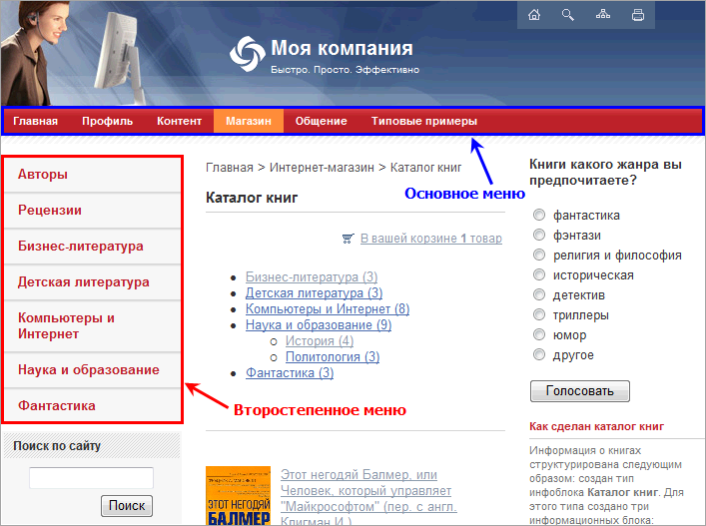Select the 'фантастика' radio option
Screen dimensions: 706x526
click(x=539, y=215)
